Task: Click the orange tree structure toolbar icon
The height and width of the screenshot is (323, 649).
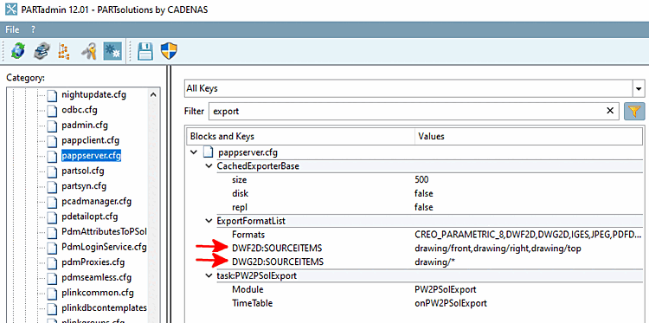Action: 65,51
